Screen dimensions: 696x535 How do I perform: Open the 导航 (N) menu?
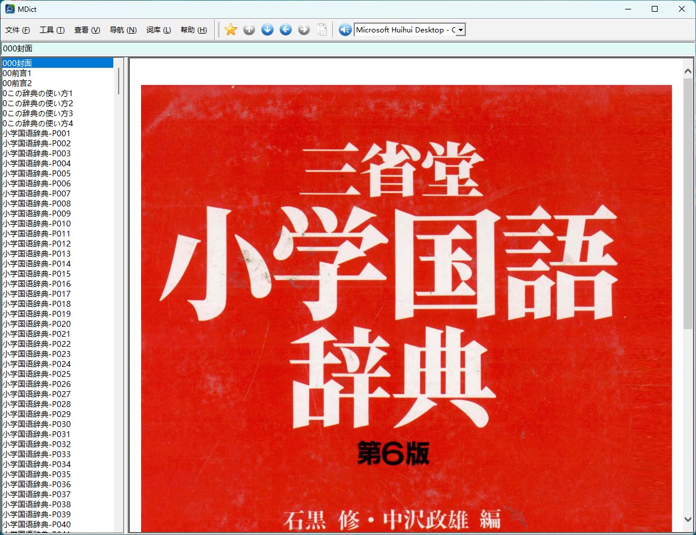pos(123,29)
